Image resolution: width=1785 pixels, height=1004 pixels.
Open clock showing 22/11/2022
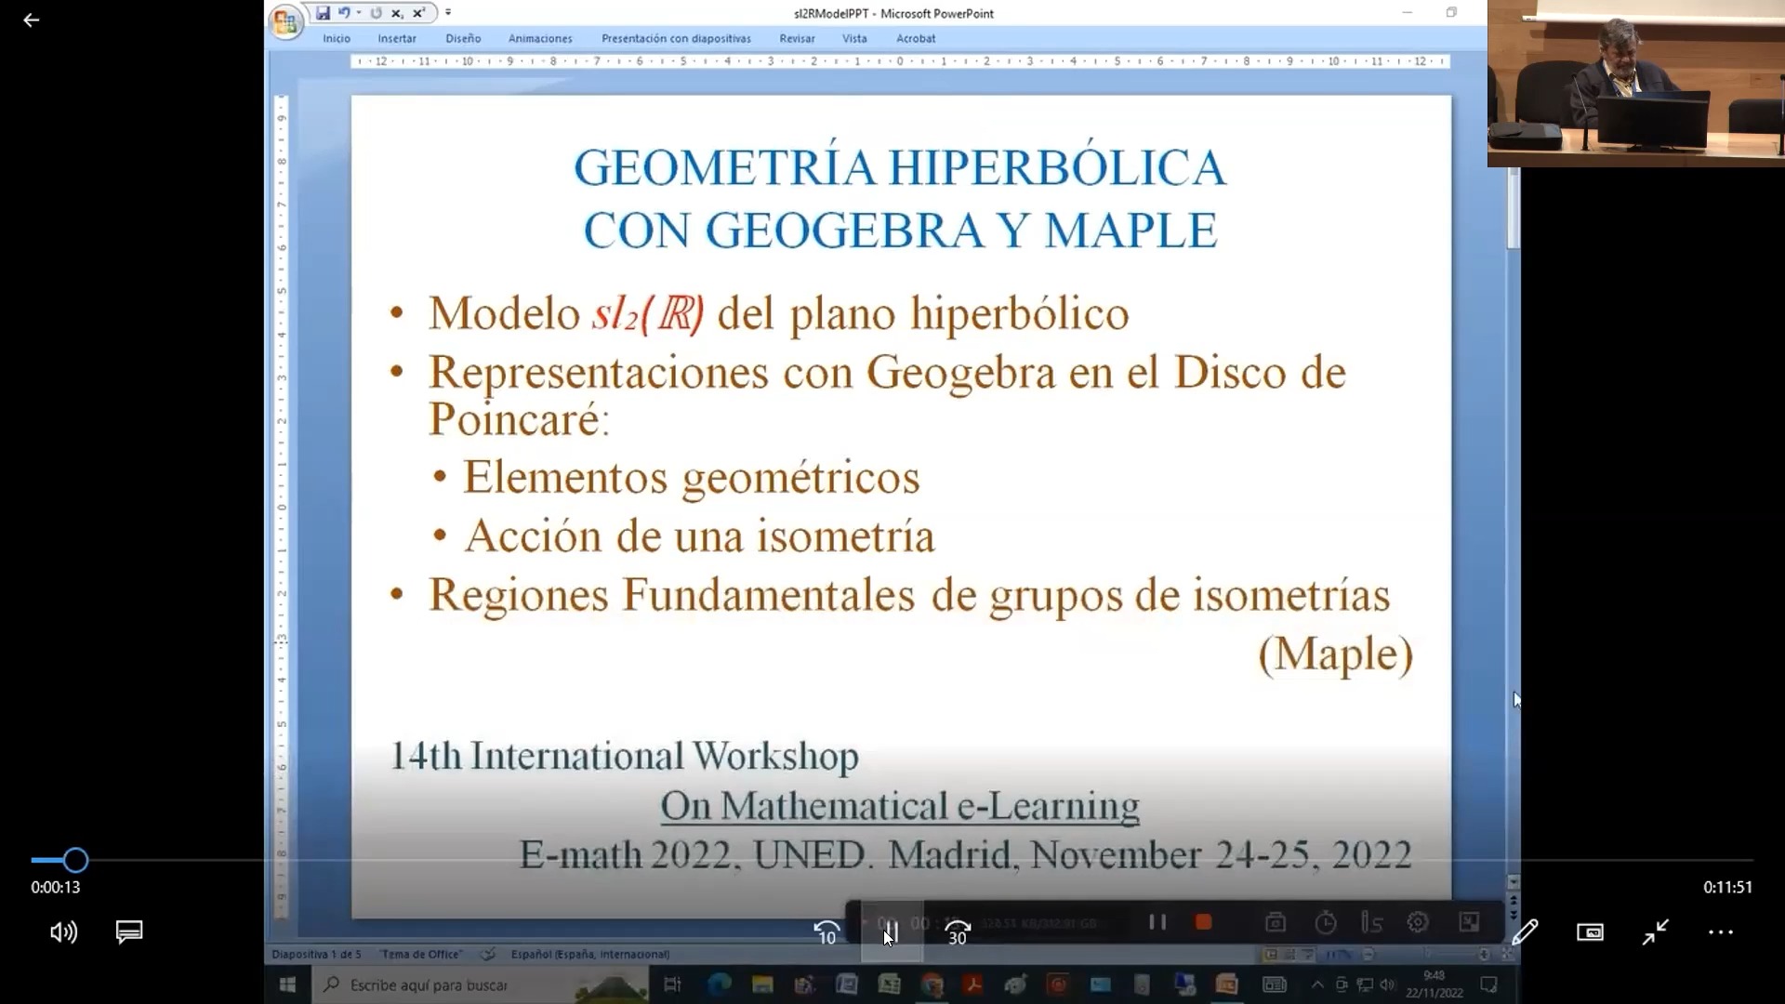pos(1435,984)
